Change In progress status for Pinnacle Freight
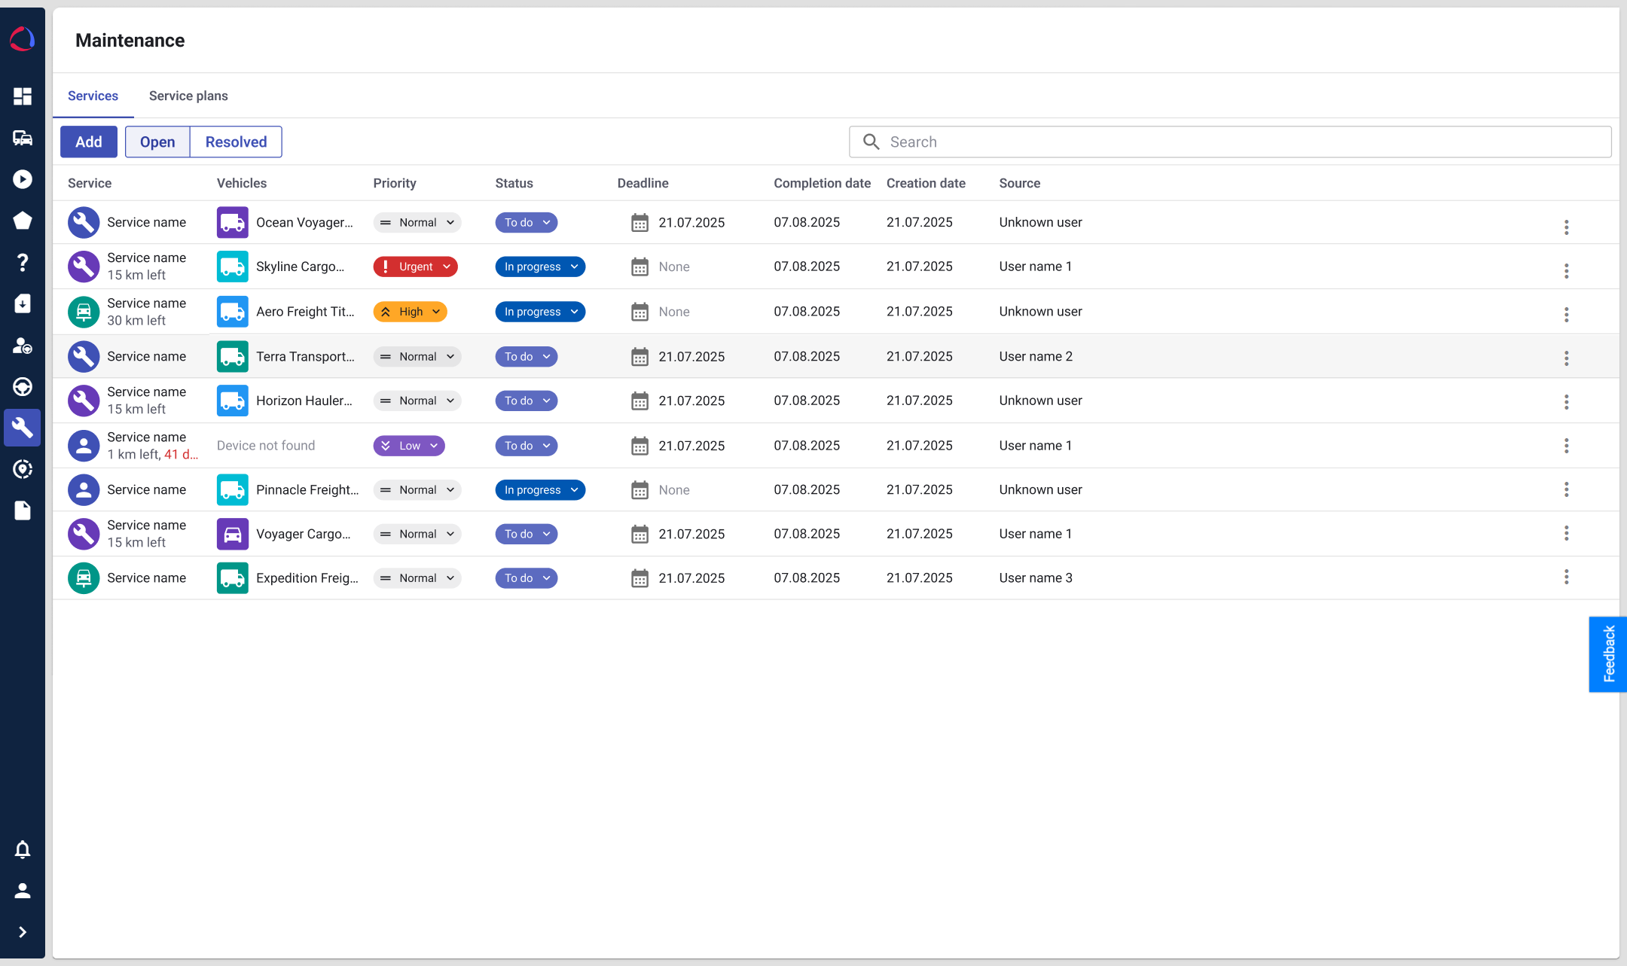Viewport: 1627px width, 966px height. click(x=540, y=490)
